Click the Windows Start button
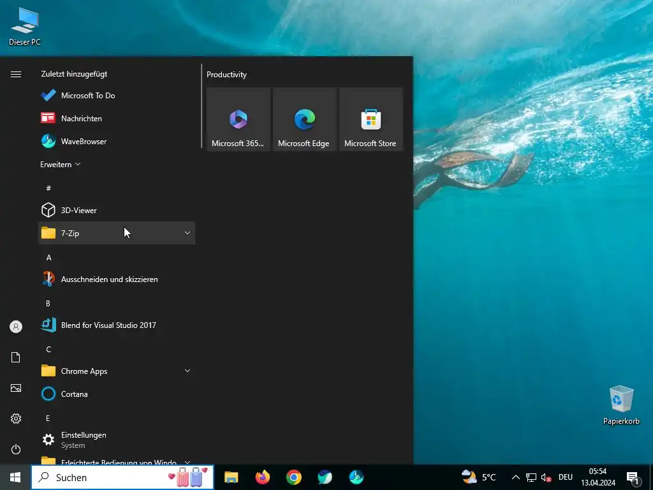Viewport: 653px width, 490px height. 15,477
